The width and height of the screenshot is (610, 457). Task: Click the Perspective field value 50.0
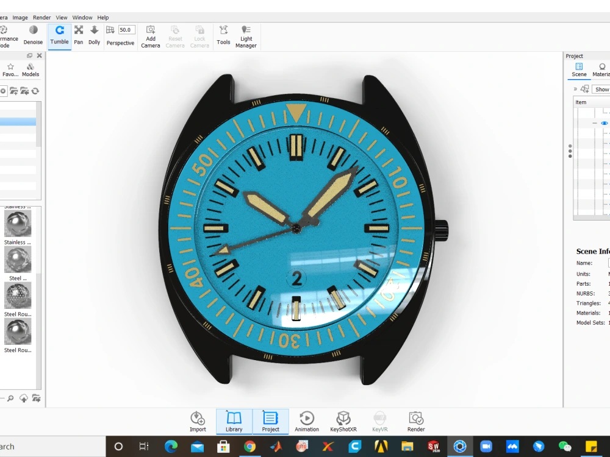(127, 30)
